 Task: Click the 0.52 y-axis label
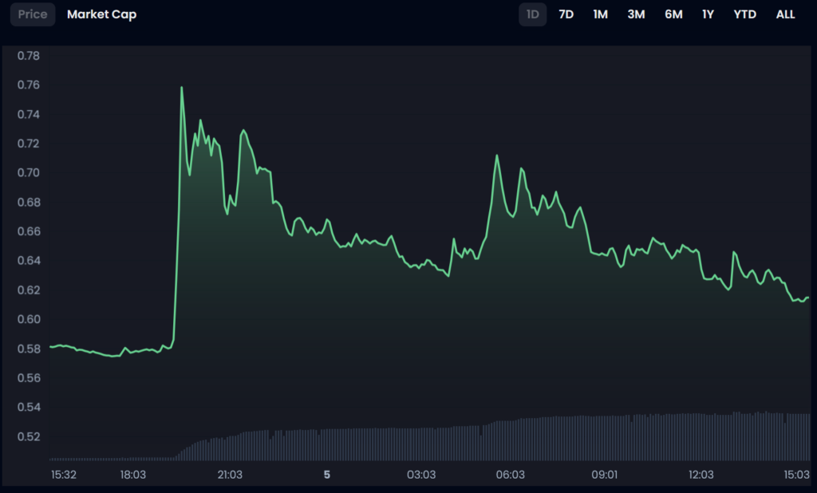coord(29,436)
